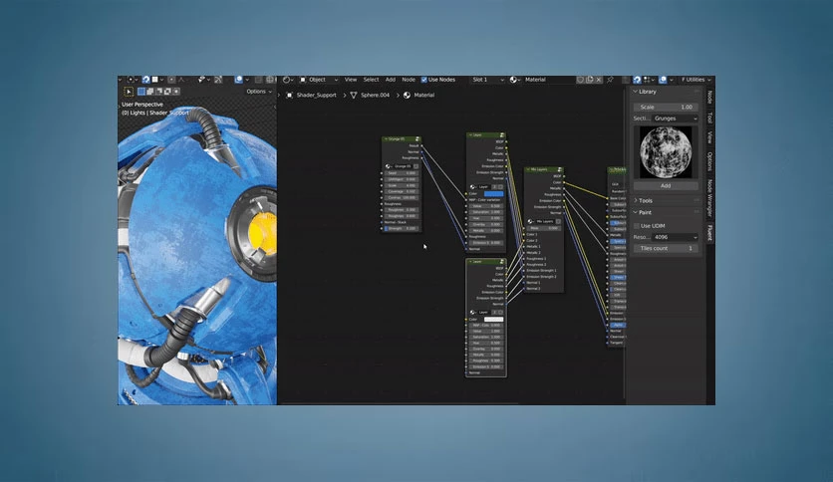Click the Strength slider on Grunge 05 node
This screenshot has height=482, width=833.
[x=403, y=228]
